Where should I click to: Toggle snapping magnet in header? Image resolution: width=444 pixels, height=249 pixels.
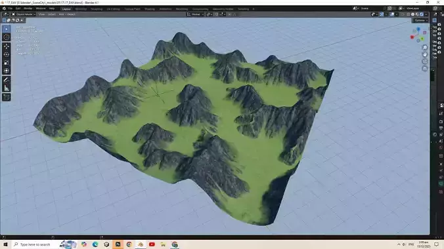216,14
